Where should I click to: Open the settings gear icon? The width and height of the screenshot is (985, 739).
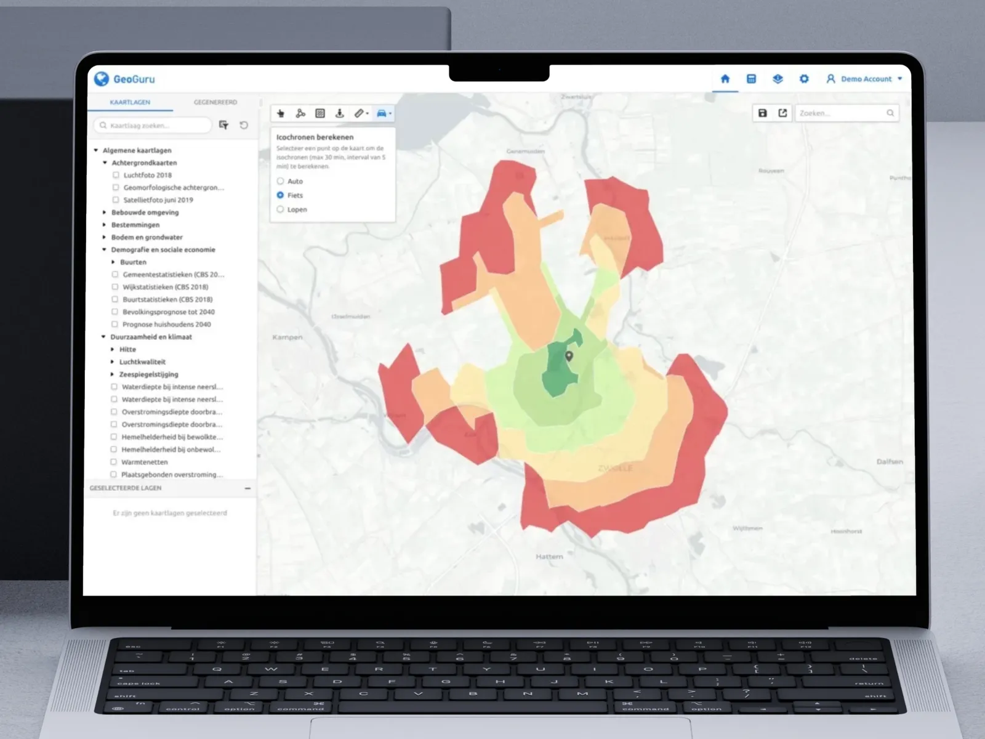click(x=804, y=79)
